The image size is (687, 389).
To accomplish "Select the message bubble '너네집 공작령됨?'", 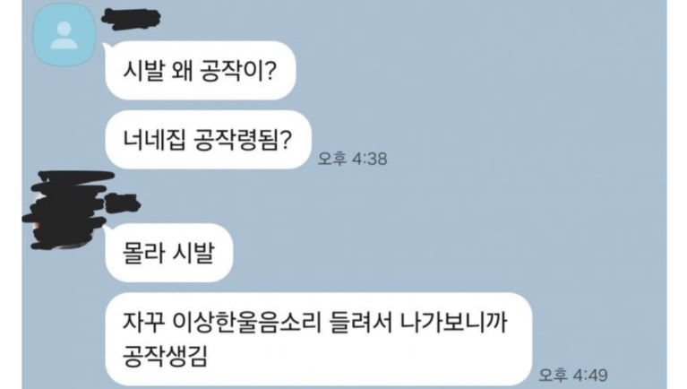I will pos(208,140).
